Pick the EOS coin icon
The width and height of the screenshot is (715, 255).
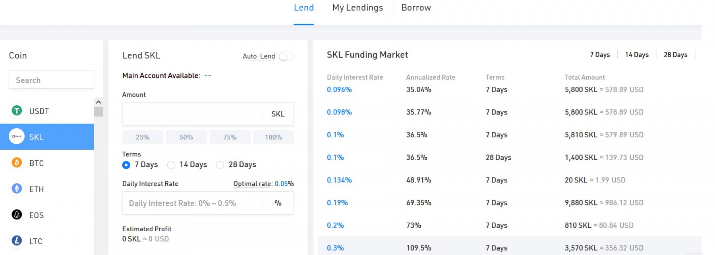click(x=17, y=215)
